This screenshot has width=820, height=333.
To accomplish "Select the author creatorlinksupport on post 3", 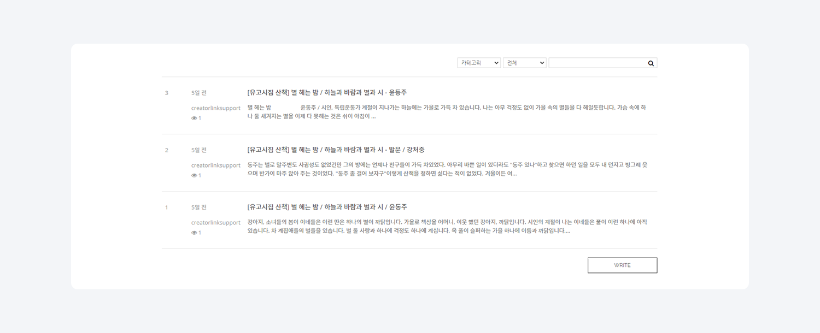I will pos(216,108).
